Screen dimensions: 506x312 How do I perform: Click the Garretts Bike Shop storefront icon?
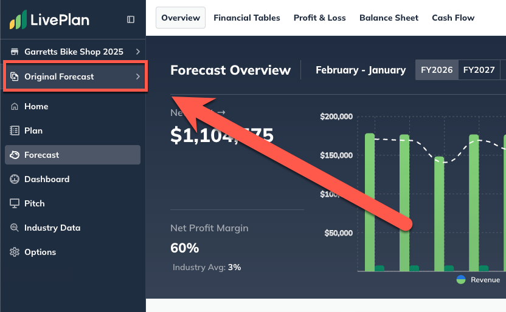(15, 52)
